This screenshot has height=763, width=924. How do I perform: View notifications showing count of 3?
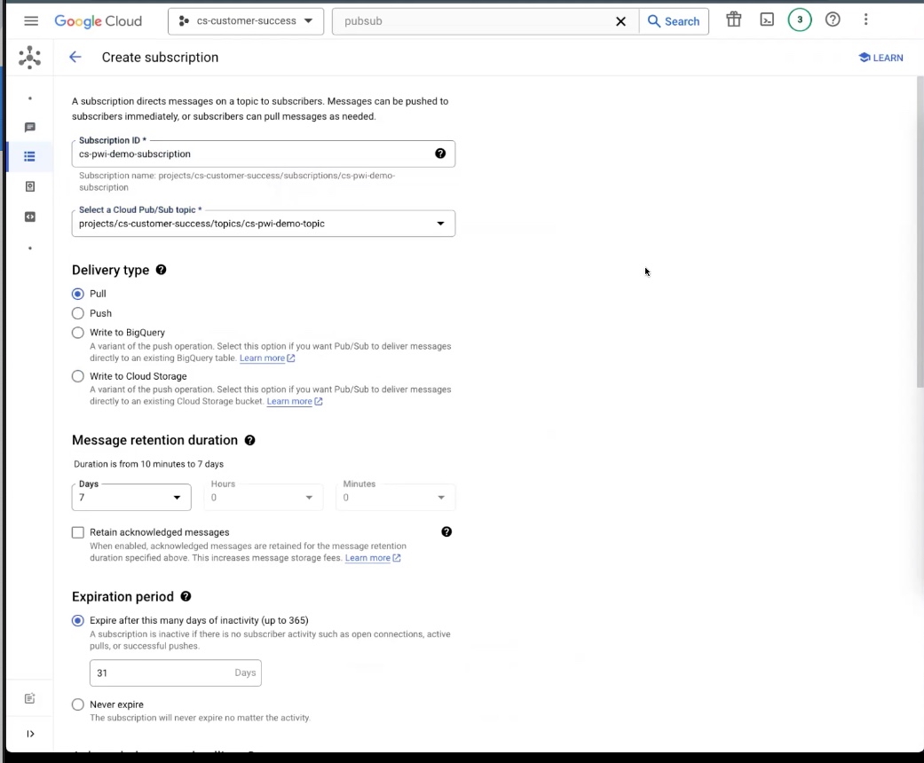799,19
